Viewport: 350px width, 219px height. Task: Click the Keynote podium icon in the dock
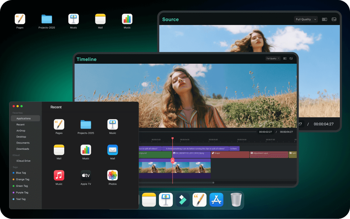click(x=166, y=200)
